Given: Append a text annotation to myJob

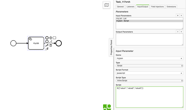Looking at the screenshot, I should [x=51, y=41].
